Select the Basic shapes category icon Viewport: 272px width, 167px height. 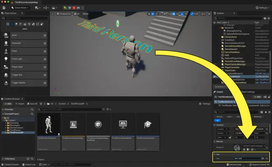[x=12, y=24]
